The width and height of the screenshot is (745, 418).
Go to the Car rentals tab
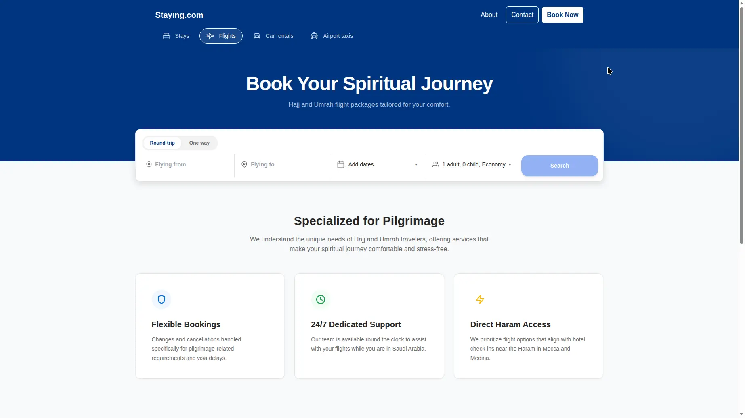[x=273, y=36]
